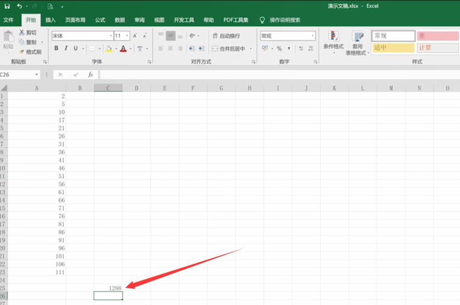Save the workbook with the floppy icon
Image resolution: width=460 pixels, height=305 pixels.
[7, 6]
